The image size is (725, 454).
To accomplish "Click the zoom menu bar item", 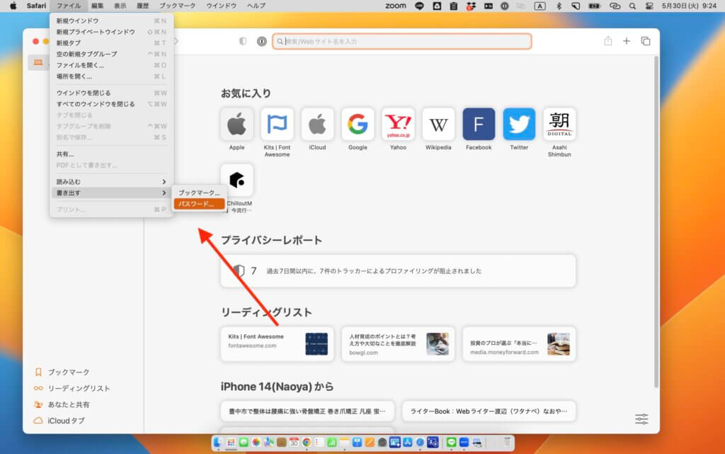I will pos(396,6).
